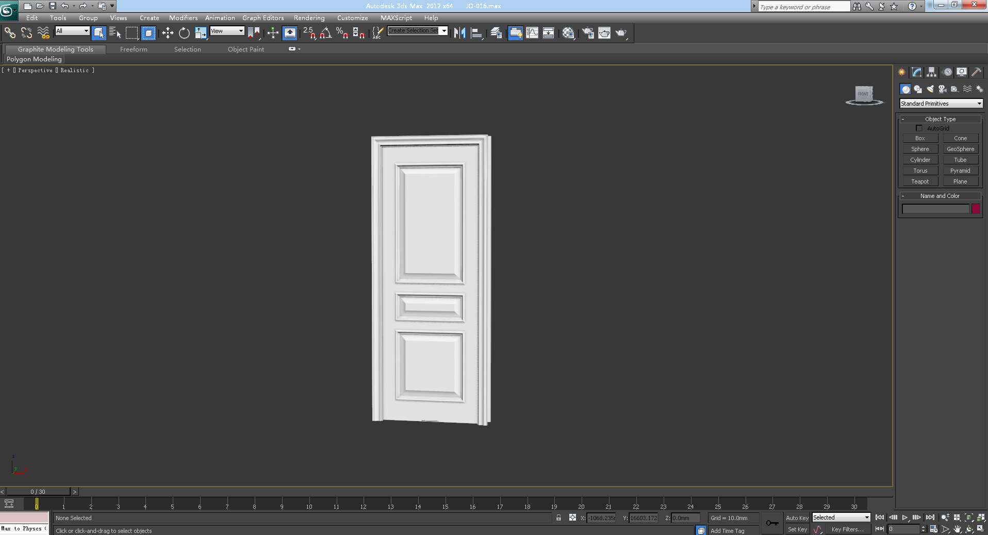Viewport: 988px width, 535px height.
Task: Click the Auto Key button
Action: (797, 518)
